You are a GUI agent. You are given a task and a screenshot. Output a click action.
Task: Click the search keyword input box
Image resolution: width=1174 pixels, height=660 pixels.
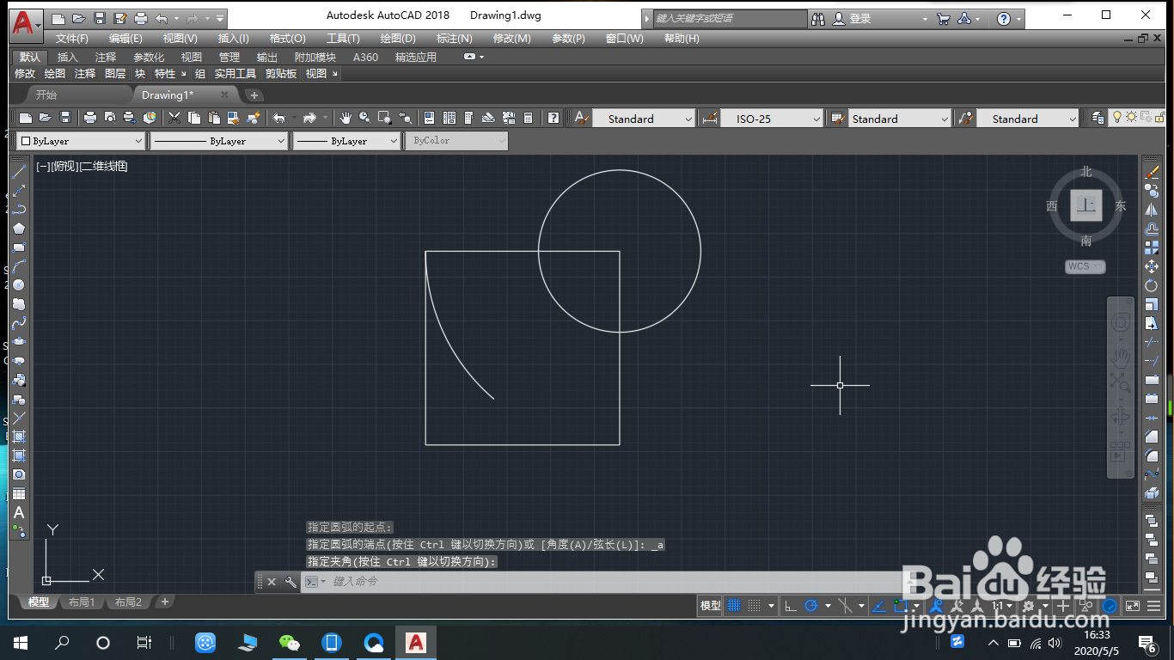click(731, 18)
